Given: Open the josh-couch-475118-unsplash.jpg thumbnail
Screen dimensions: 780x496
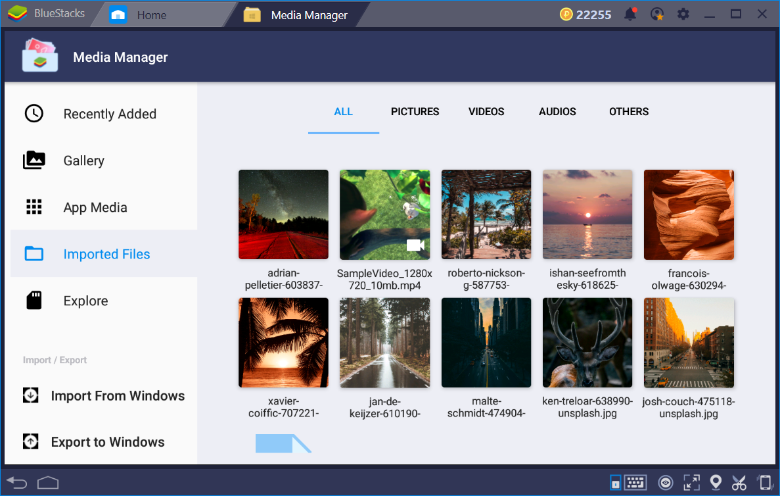Looking at the screenshot, I should [x=689, y=343].
